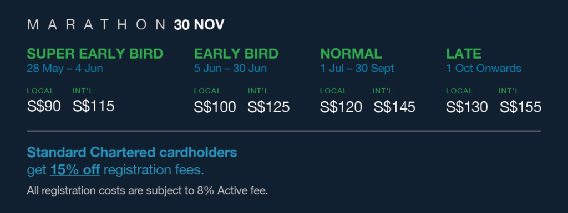Click the 5 Jun – 30 Jun date range

click(x=230, y=68)
